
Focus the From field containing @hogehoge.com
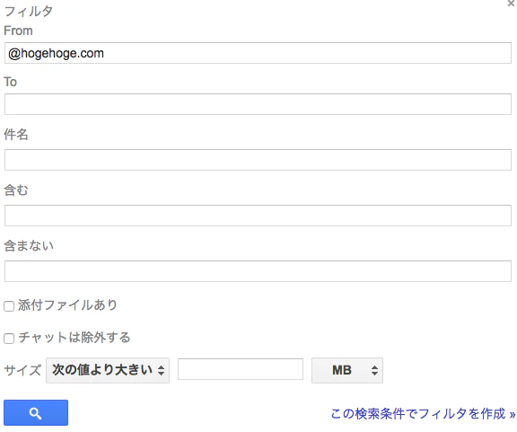(x=258, y=53)
